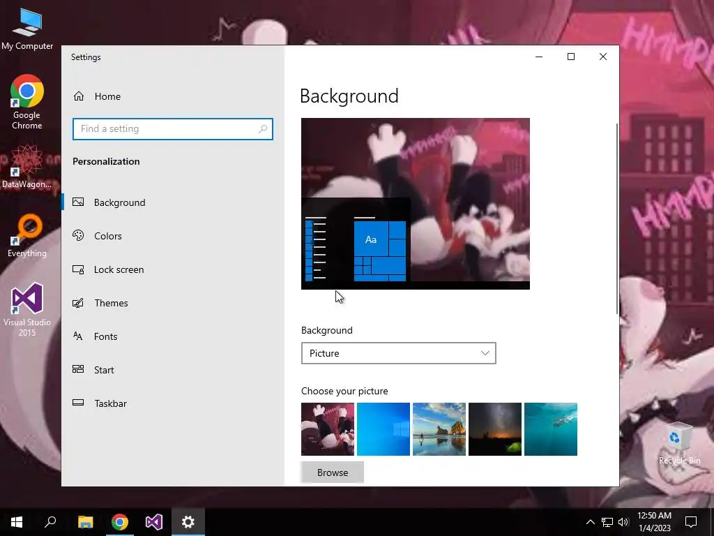The image size is (714, 536).
Task: Focus the Find a setting search box
Action: [173, 129]
